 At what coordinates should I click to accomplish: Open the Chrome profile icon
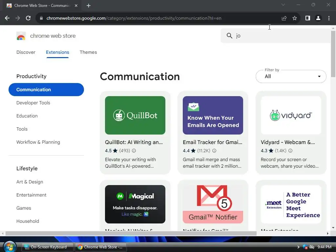tap(318, 18)
